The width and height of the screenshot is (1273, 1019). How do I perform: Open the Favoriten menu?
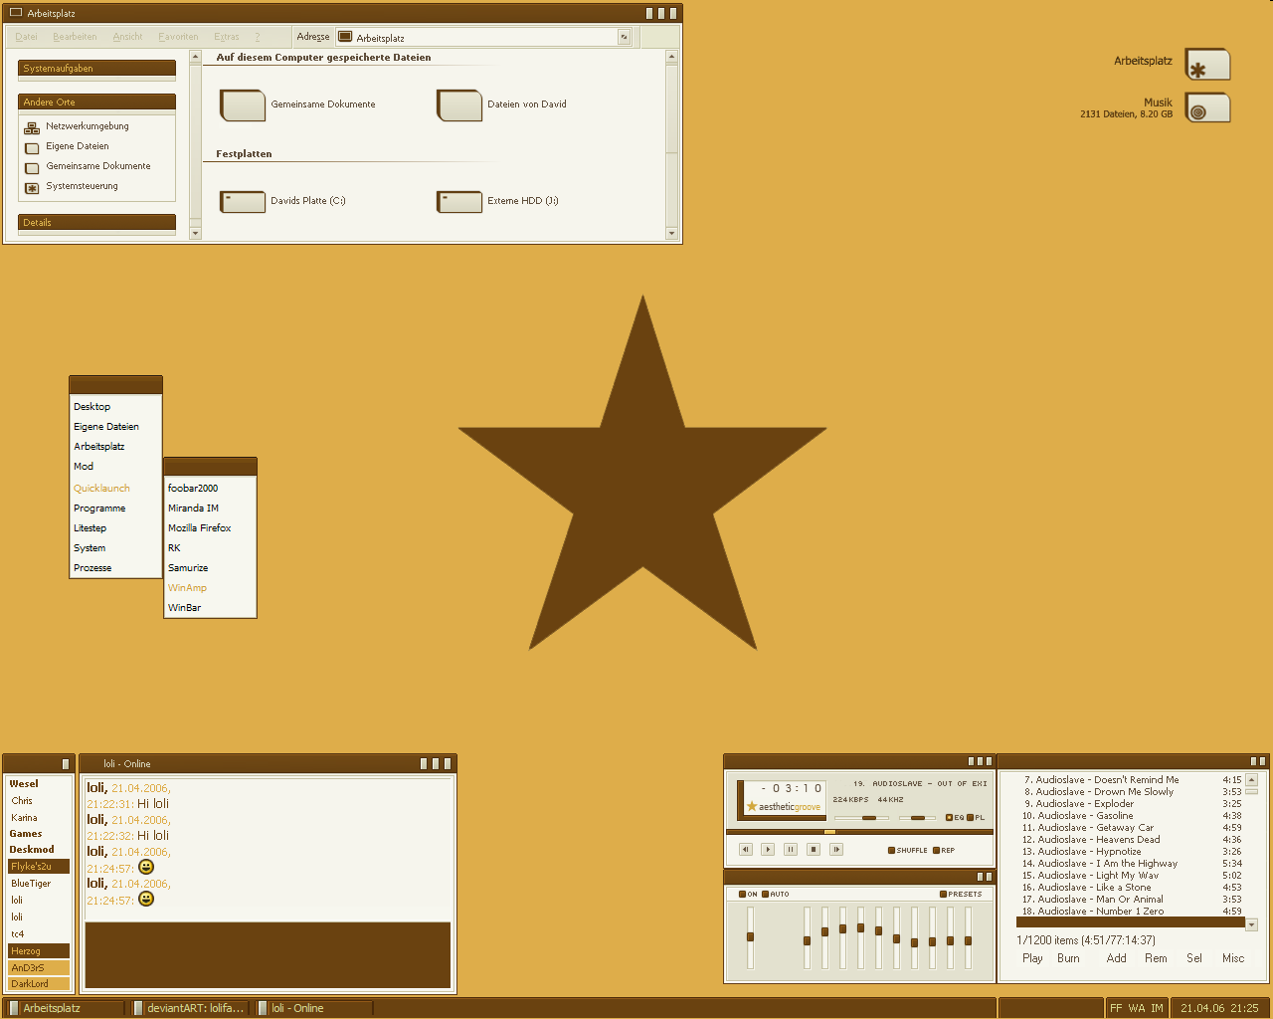[178, 37]
